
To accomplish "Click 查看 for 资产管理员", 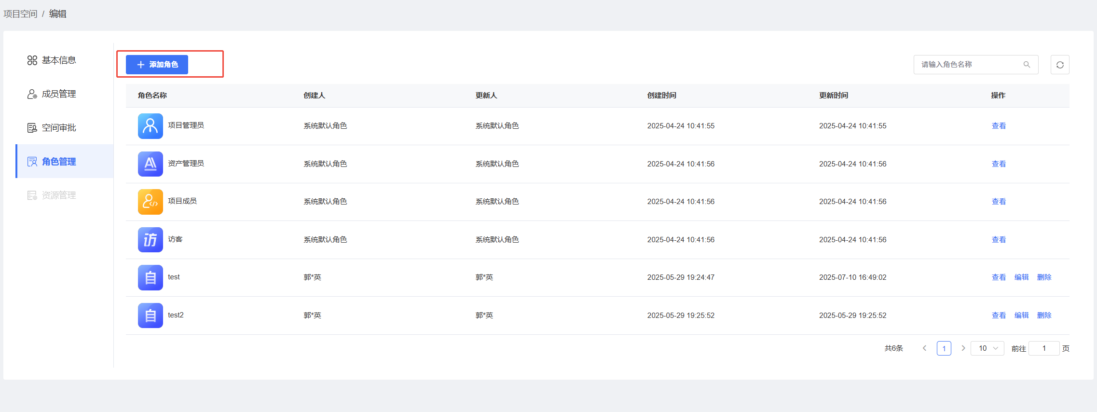I will point(999,164).
